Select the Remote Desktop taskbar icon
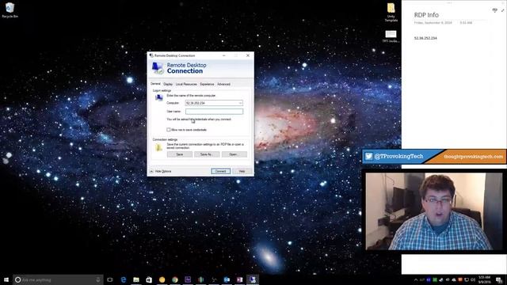Viewport: 507px width, 285px height. pyautogui.click(x=253, y=279)
